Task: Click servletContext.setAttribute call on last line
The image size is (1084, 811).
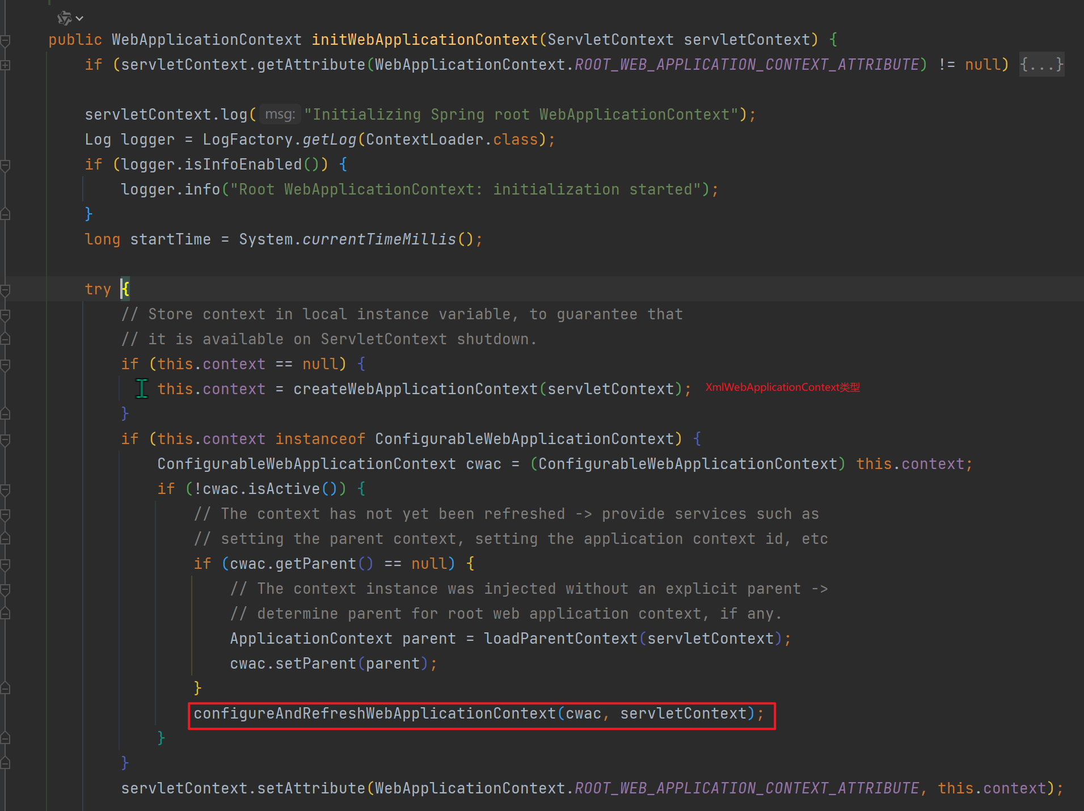Action: [243, 788]
